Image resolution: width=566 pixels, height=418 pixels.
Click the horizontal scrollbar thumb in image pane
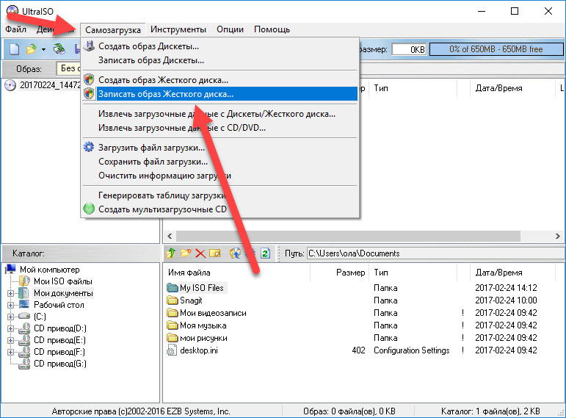click(x=348, y=237)
